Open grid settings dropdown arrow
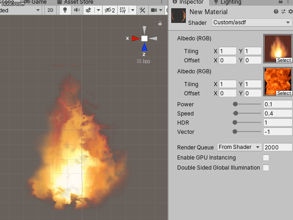This screenshot has width=293, height=220. [x=133, y=10]
